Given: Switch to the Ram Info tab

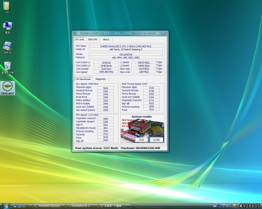Looking at the screenshot, I should pyautogui.click(x=93, y=40).
